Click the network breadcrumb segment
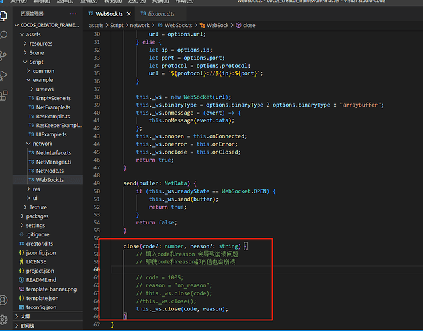Image resolution: width=423 pixels, height=331 pixels. coord(139,25)
